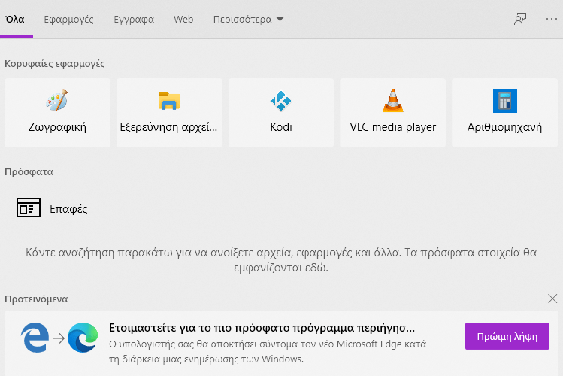Click the VLC media player label
563x376 pixels.
point(393,127)
